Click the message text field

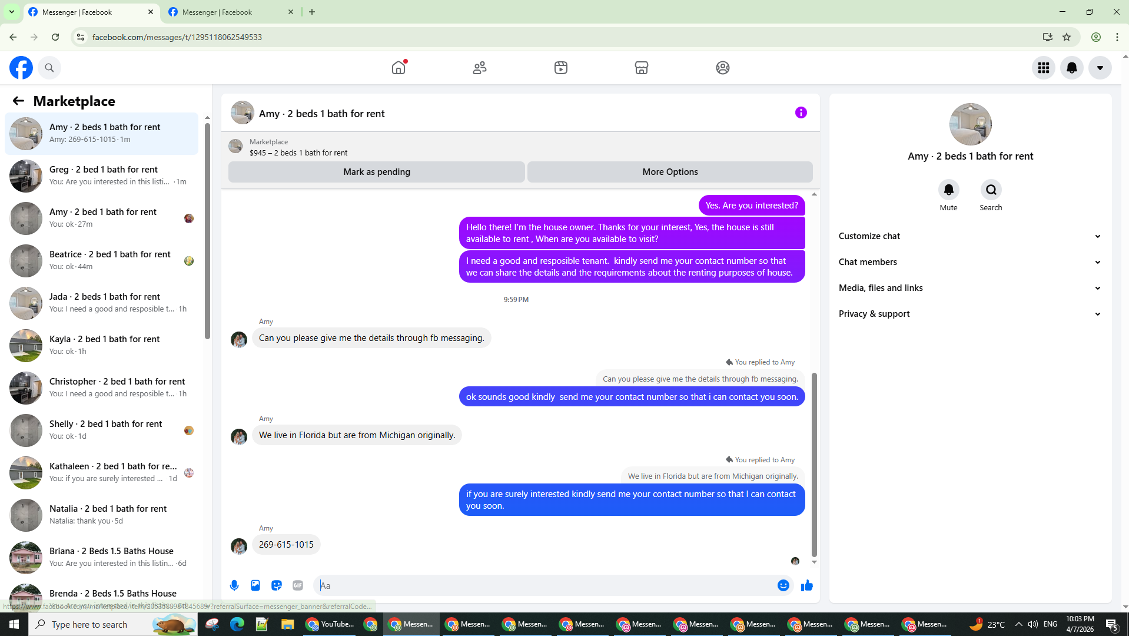pyautogui.click(x=546, y=585)
